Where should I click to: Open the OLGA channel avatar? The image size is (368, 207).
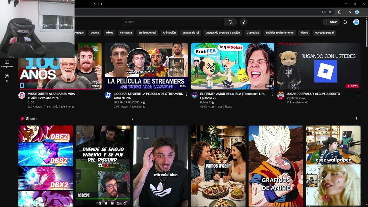(22, 95)
